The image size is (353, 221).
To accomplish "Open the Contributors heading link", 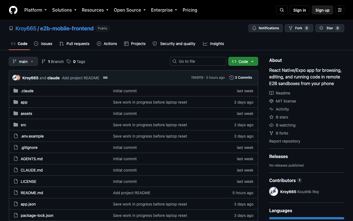I will 285,180.
